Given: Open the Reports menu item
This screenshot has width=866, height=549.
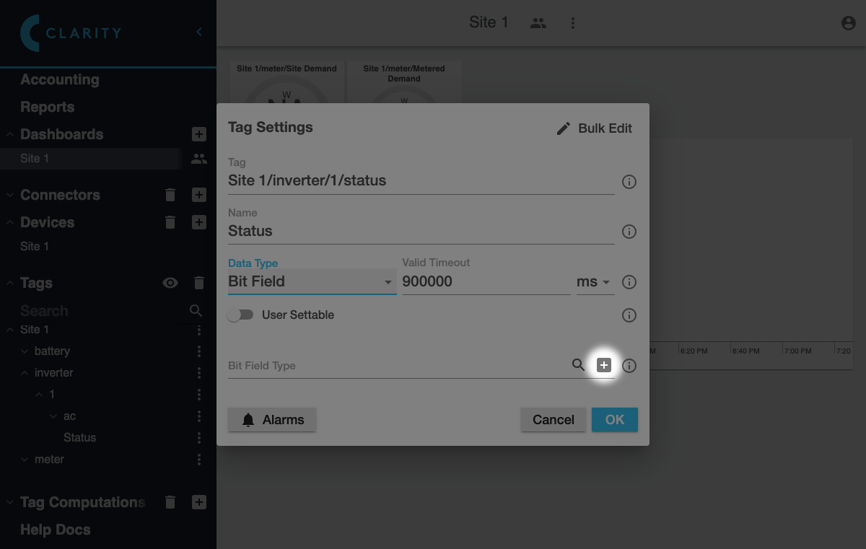Looking at the screenshot, I should click(x=48, y=107).
